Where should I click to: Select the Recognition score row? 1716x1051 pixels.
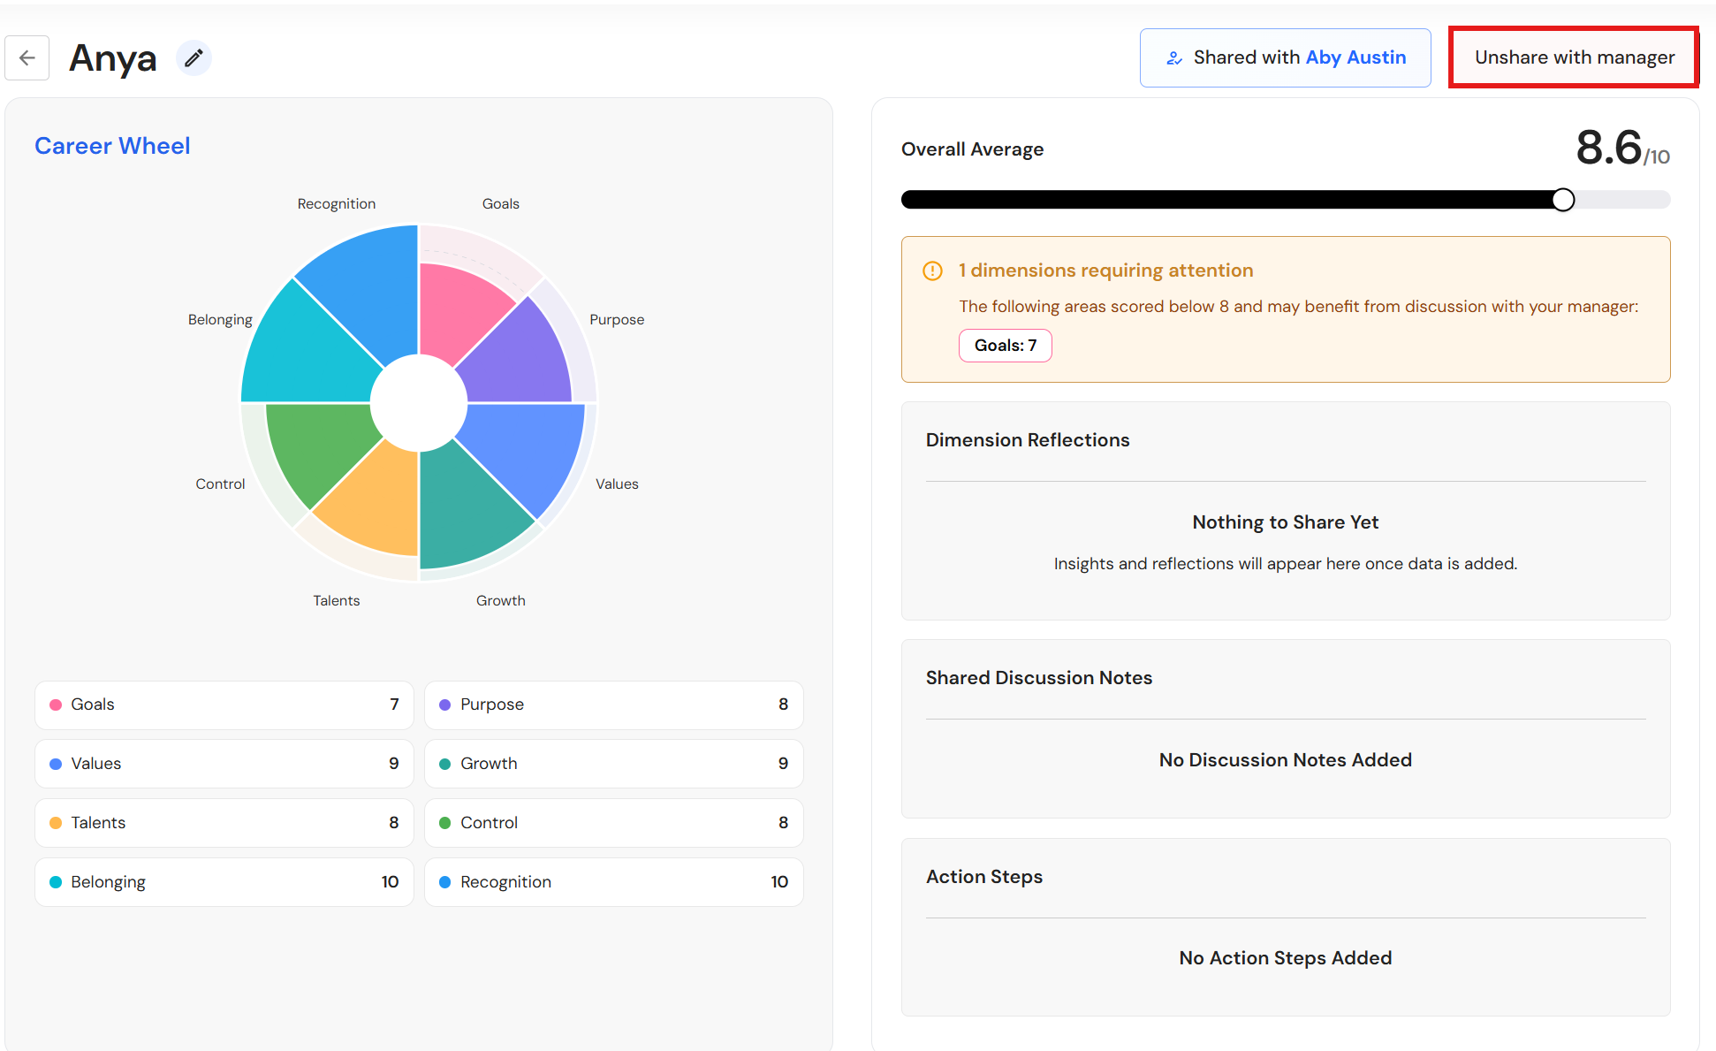(x=613, y=882)
